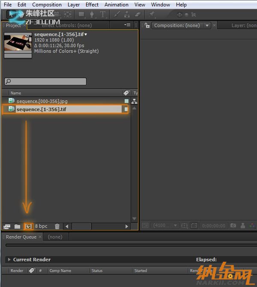Expand the Current Render details triangle
This screenshot has height=287, width=257.
pyautogui.click(x=9, y=260)
